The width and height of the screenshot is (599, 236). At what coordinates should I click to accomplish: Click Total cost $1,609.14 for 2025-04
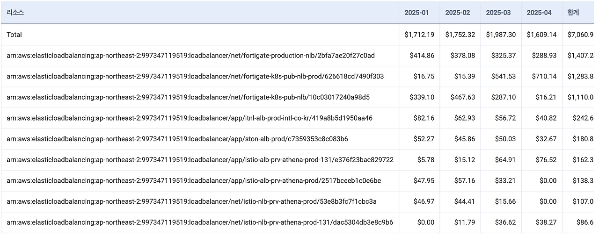tap(541, 35)
